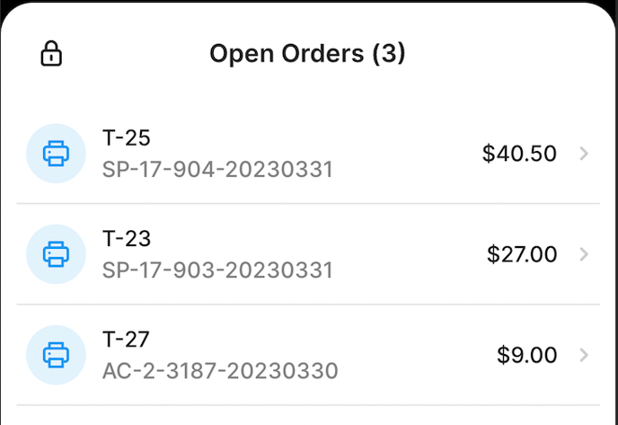Select the T-23 table label

pos(127,239)
